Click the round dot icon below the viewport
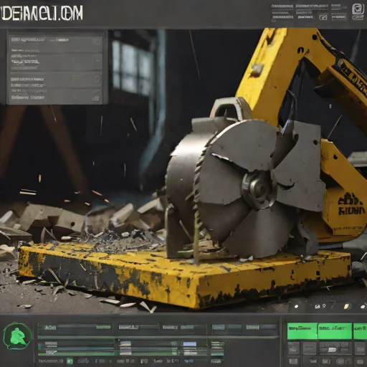This screenshot has height=367, width=367. (296, 307)
